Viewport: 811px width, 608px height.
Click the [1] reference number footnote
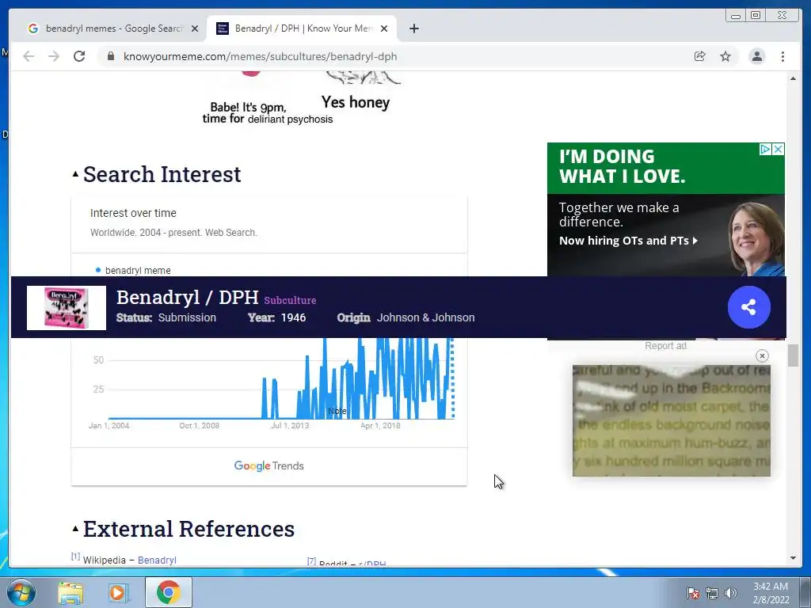point(75,557)
